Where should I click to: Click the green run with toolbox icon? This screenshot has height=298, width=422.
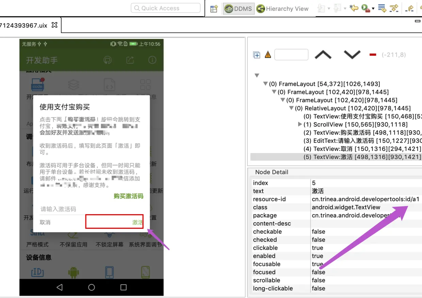click(366, 9)
